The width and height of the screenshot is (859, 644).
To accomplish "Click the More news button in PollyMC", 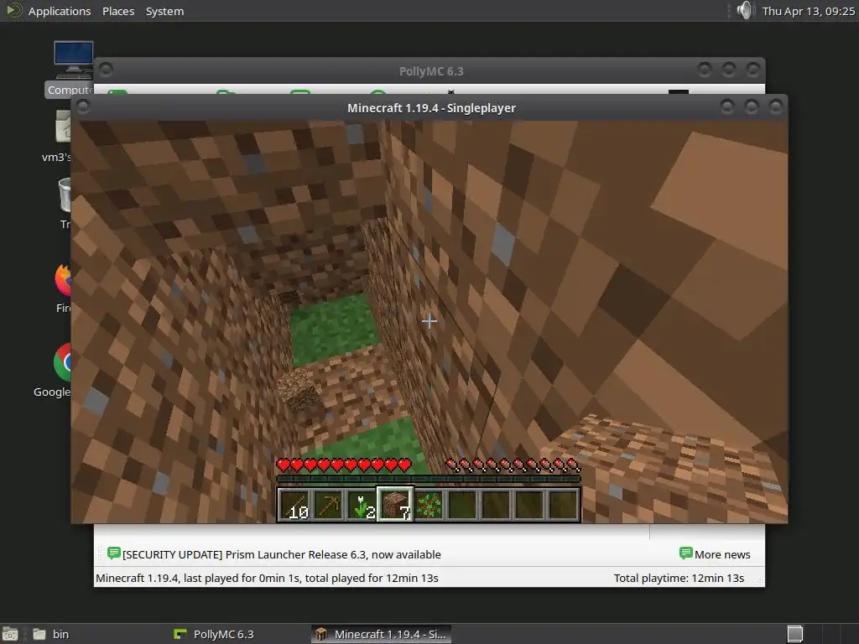I will tap(715, 554).
